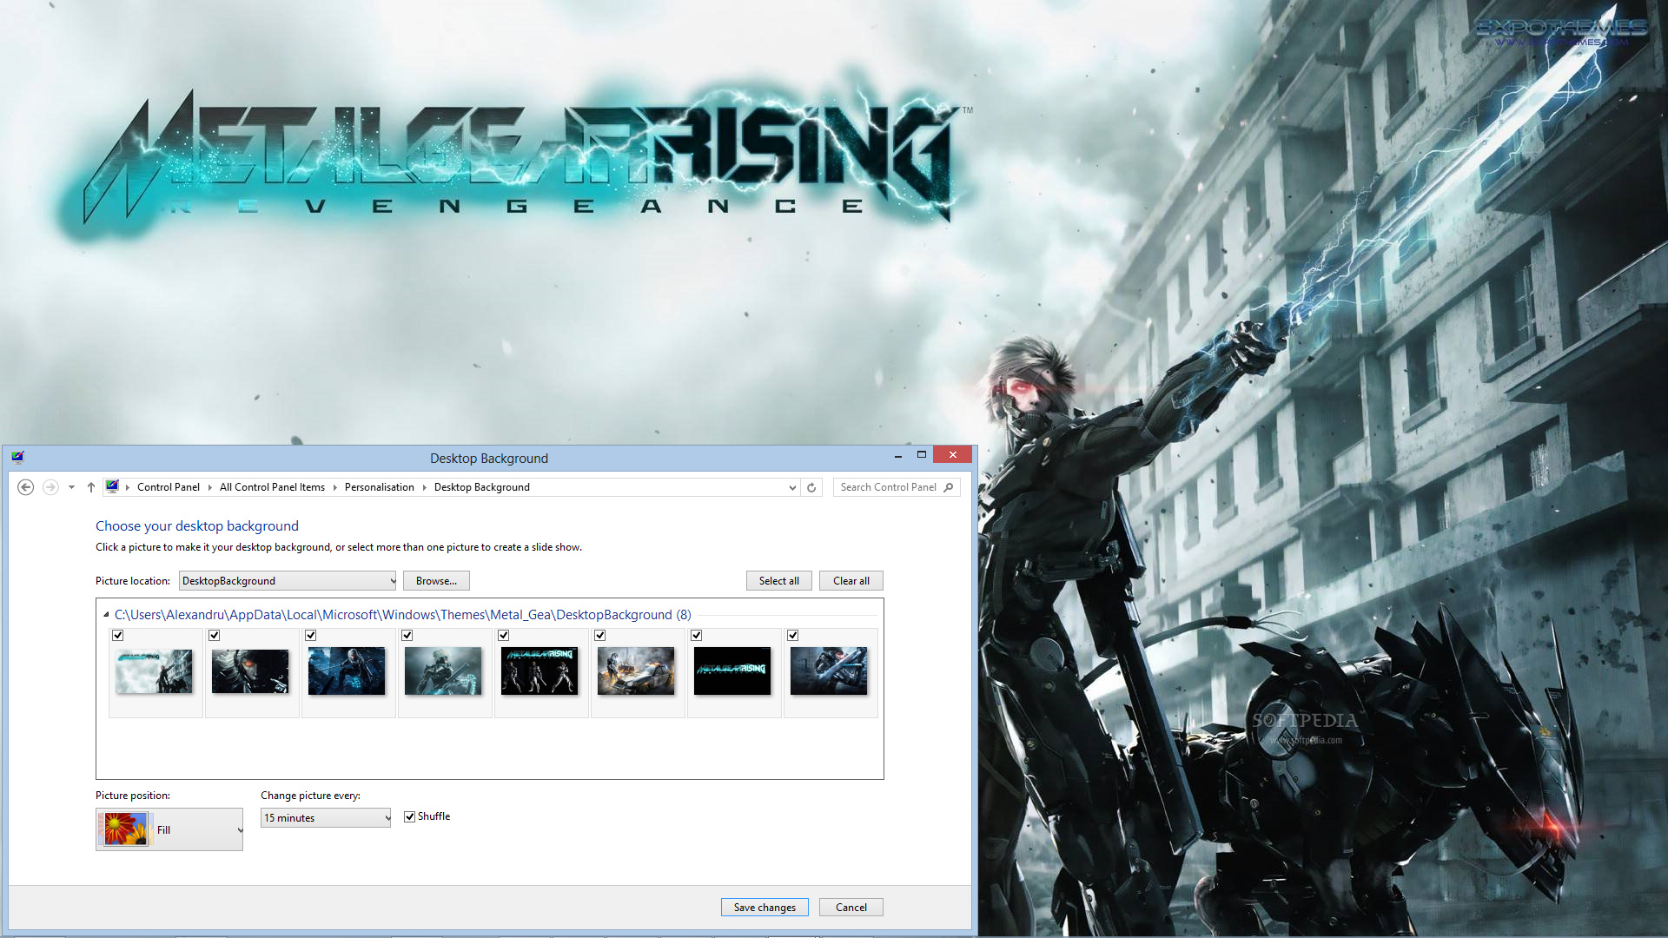Click the Save changes button
Viewport: 1668px width, 938px height.
click(764, 908)
